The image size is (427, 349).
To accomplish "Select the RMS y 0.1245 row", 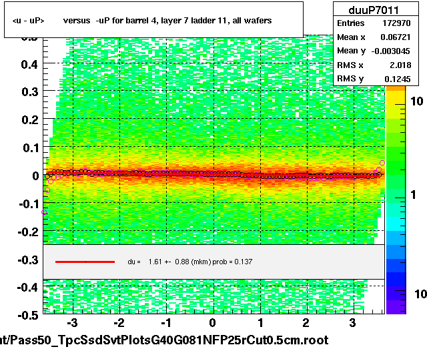I will pyautogui.click(x=374, y=79).
